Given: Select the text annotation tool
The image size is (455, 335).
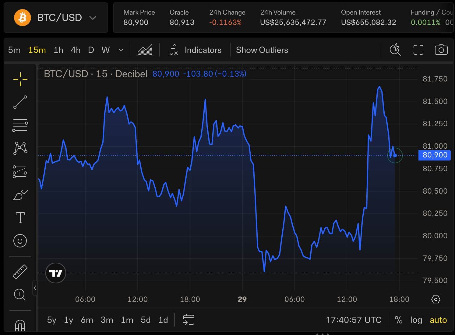Looking at the screenshot, I should click(x=20, y=218).
